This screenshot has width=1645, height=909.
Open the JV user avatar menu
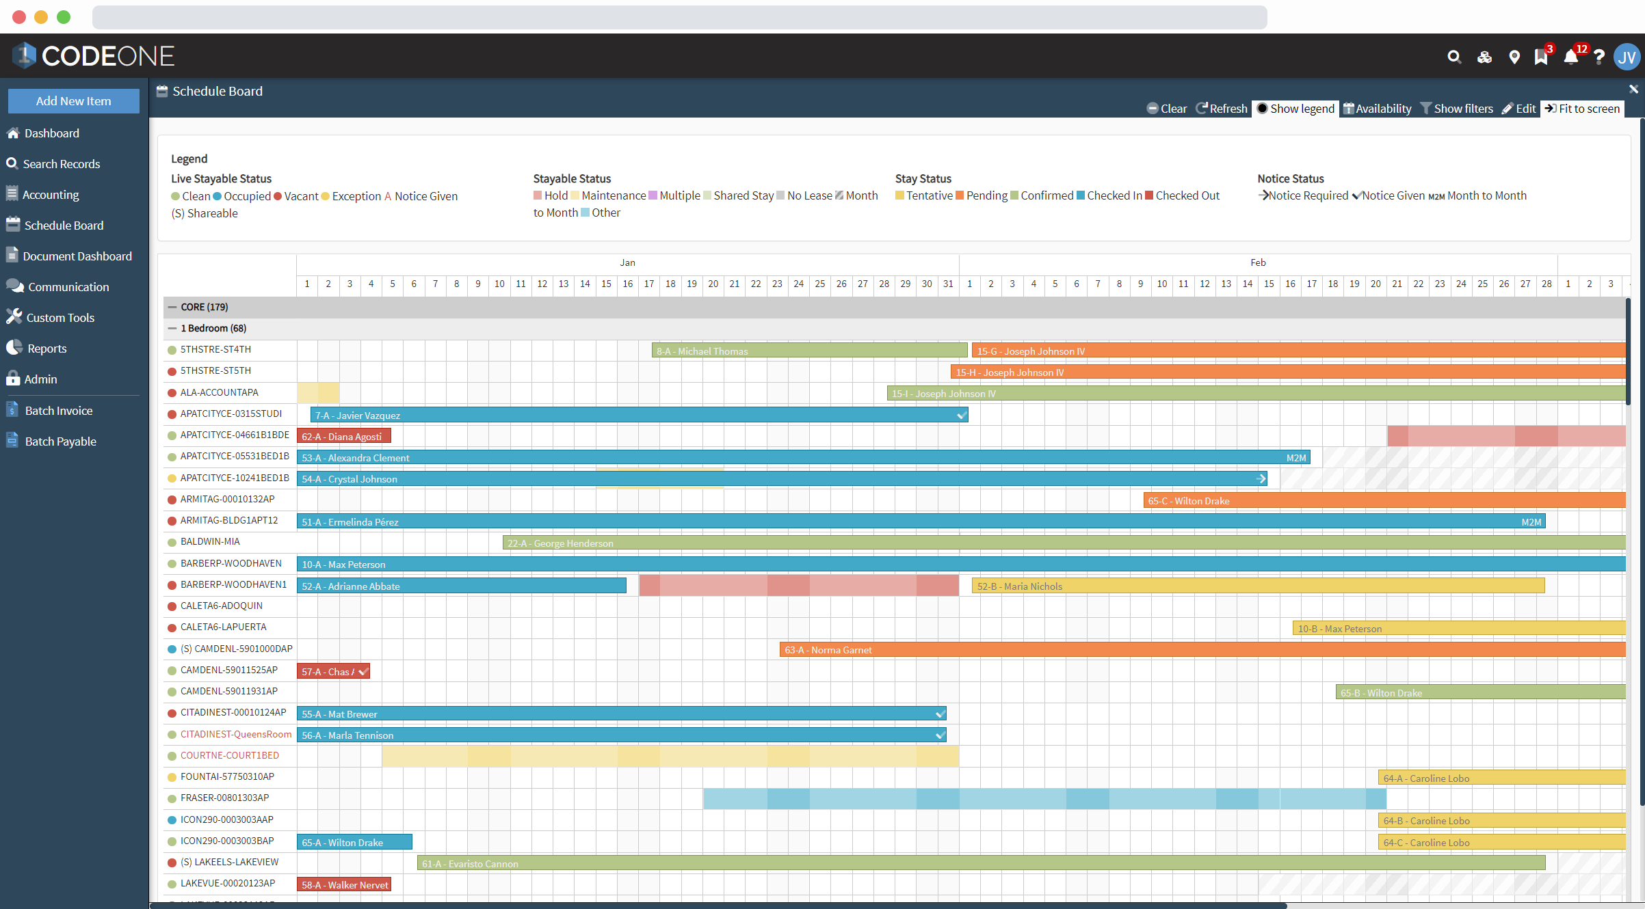point(1627,57)
